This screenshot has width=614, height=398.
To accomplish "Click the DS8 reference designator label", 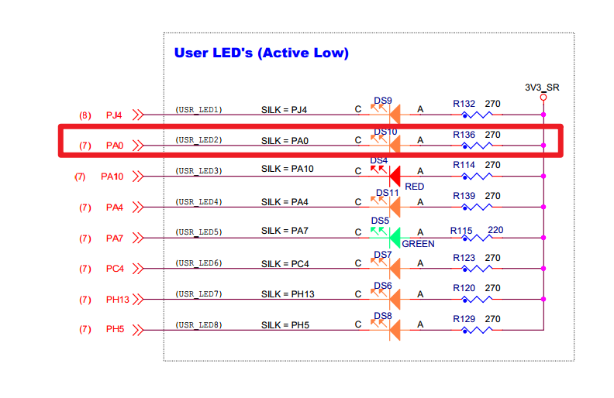I will pos(382,316).
